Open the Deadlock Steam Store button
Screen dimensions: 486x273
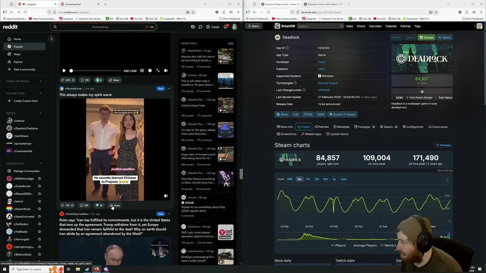282,114
